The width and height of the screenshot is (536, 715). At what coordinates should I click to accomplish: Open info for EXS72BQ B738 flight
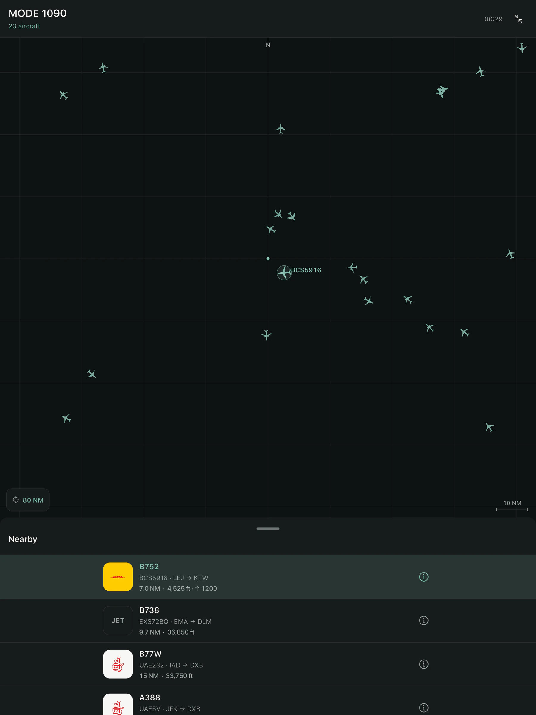click(x=423, y=620)
